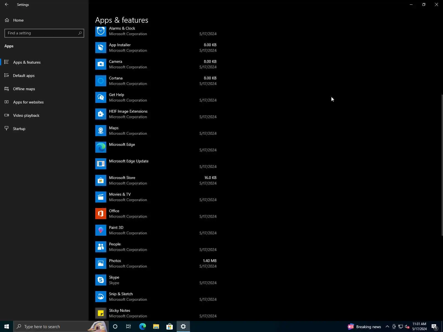Click the muted volume tray icon
The width and height of the screenshot is (443, 332).
coord(407,327)
